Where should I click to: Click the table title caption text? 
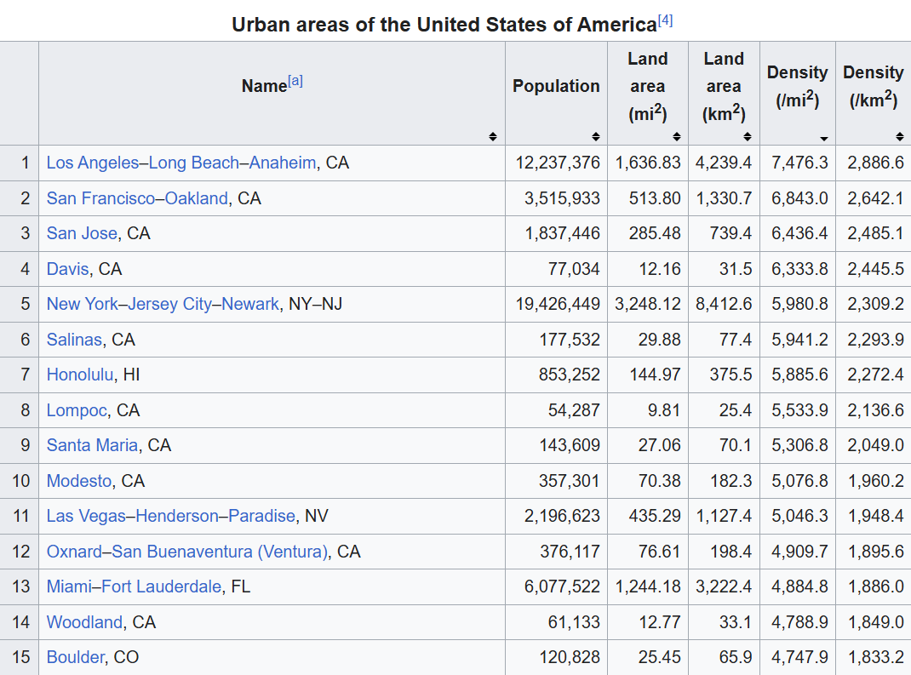click(x=444, y=25)
